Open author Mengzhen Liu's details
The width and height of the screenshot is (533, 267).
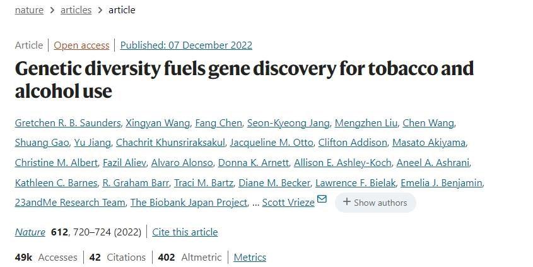coord(366,123)
